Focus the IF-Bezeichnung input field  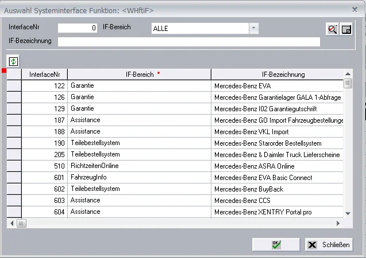(189, 42)
